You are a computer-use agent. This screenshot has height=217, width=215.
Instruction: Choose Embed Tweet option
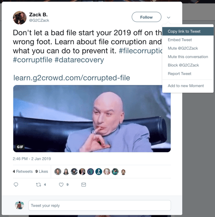[x=180, y=40]
